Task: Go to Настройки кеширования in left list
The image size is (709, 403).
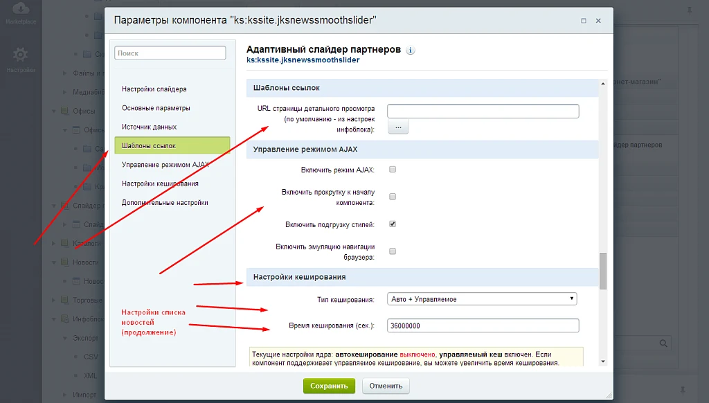Action: 160,183
